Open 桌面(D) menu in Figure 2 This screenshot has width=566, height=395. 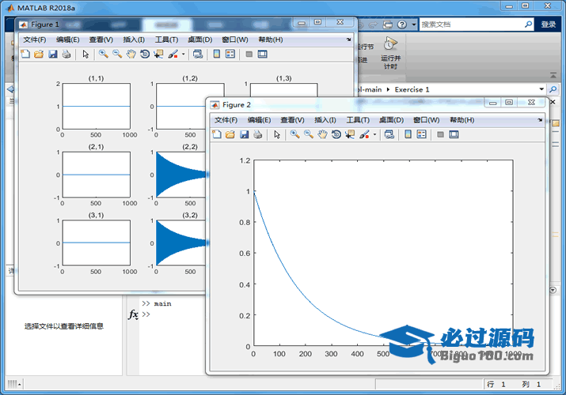391,120
